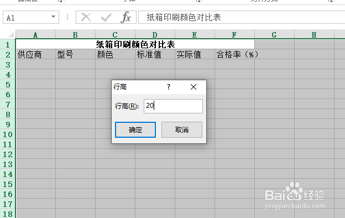Click the Insert Function fx icon
This screenshot has height=218, width=345.
(x=126, y=17)
